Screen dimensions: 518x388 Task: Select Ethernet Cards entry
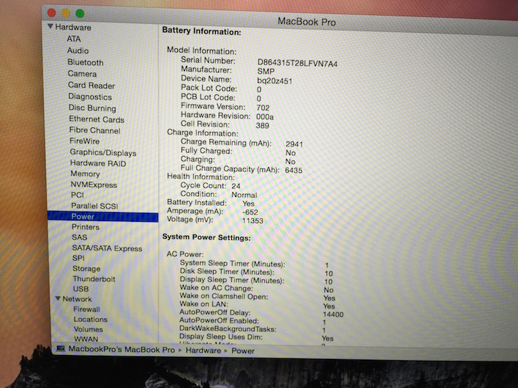pos(96,119)
